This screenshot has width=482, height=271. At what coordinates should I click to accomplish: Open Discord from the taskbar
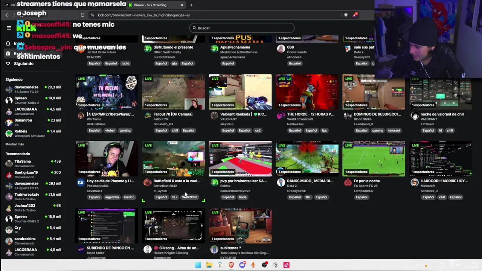[x=242, y=265]
